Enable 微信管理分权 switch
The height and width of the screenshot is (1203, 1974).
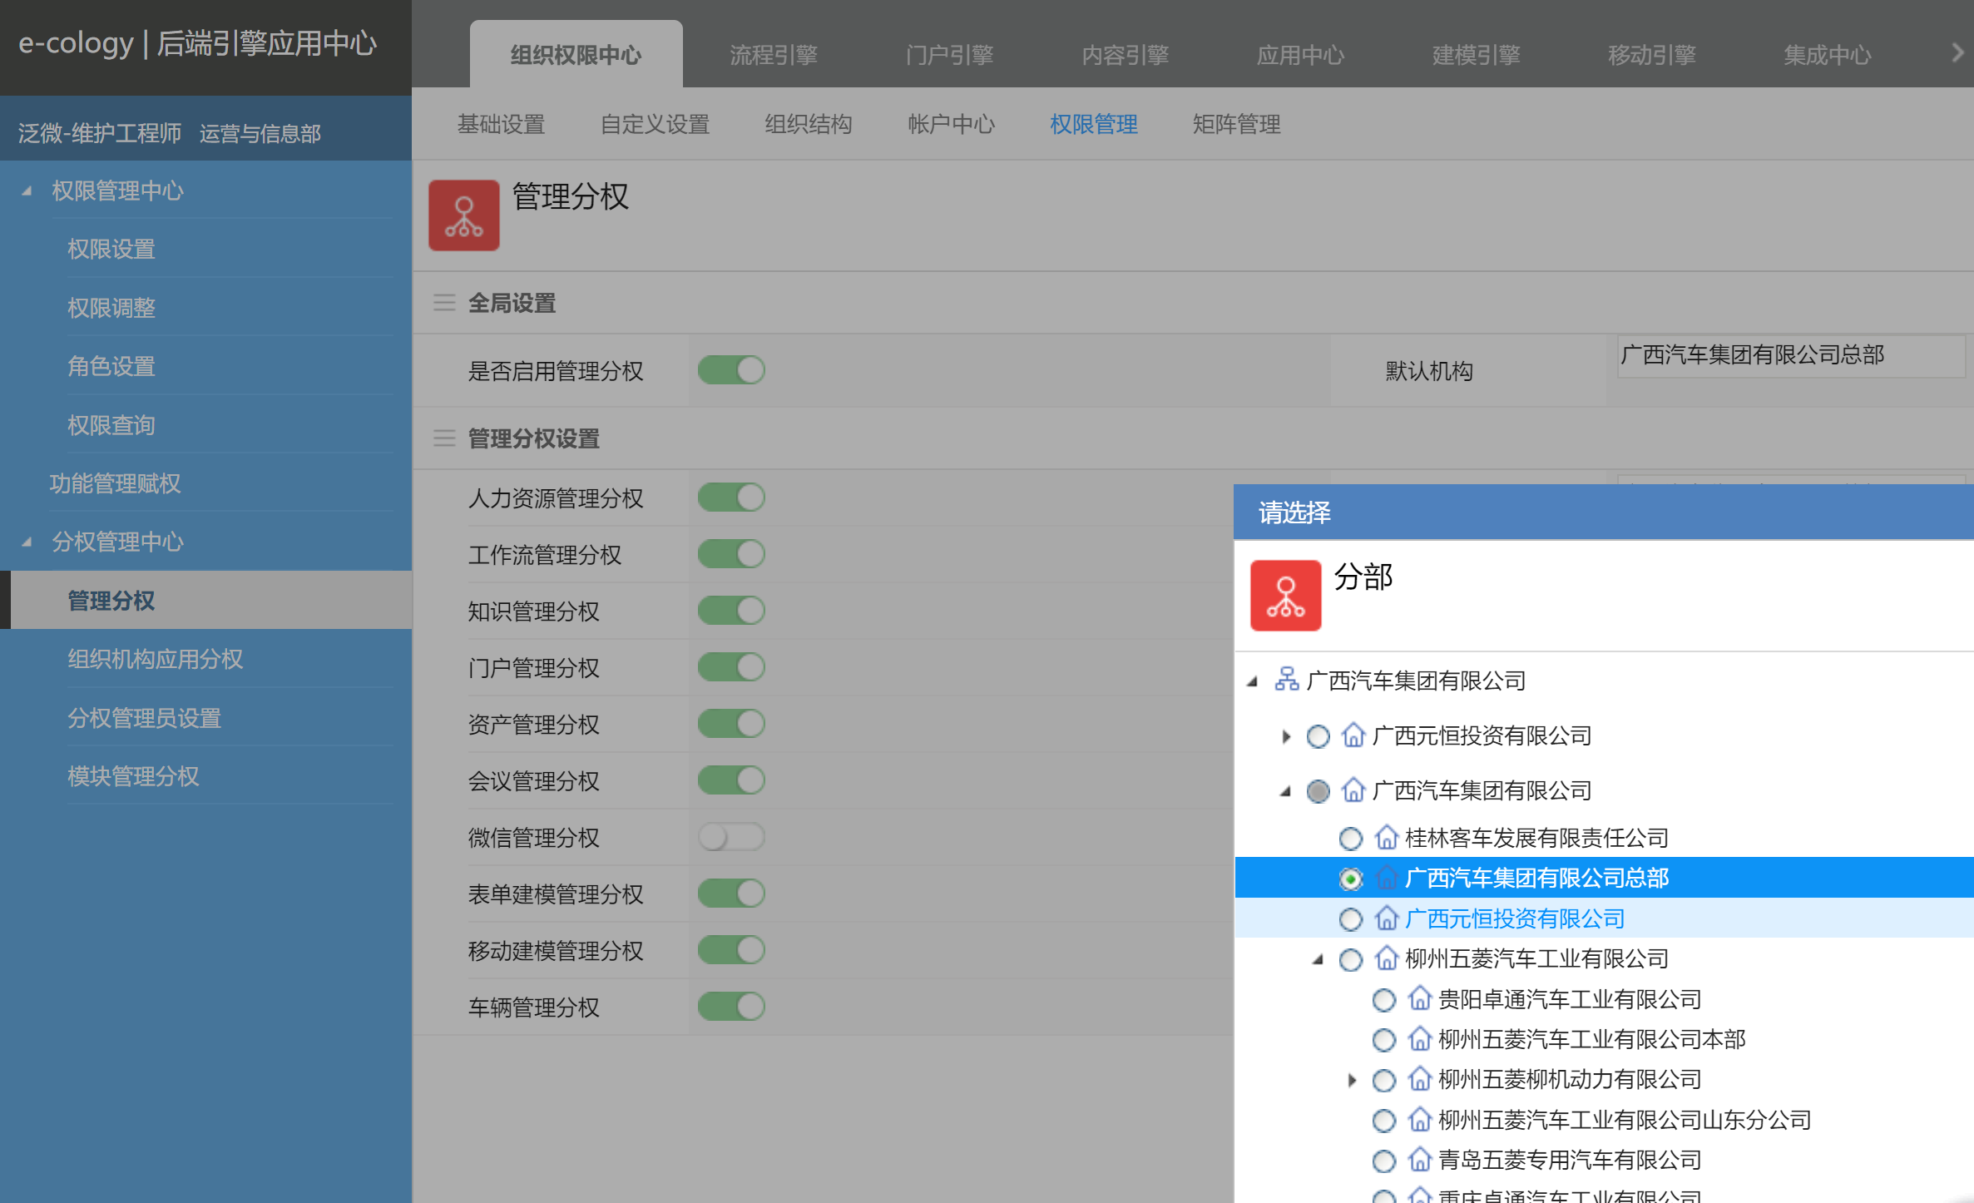731,837
